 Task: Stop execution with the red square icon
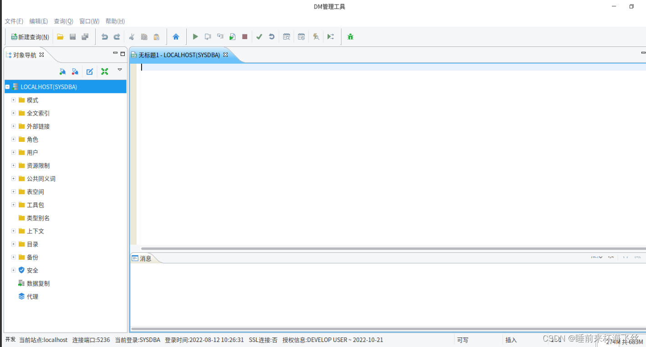[x=244, y=37]
